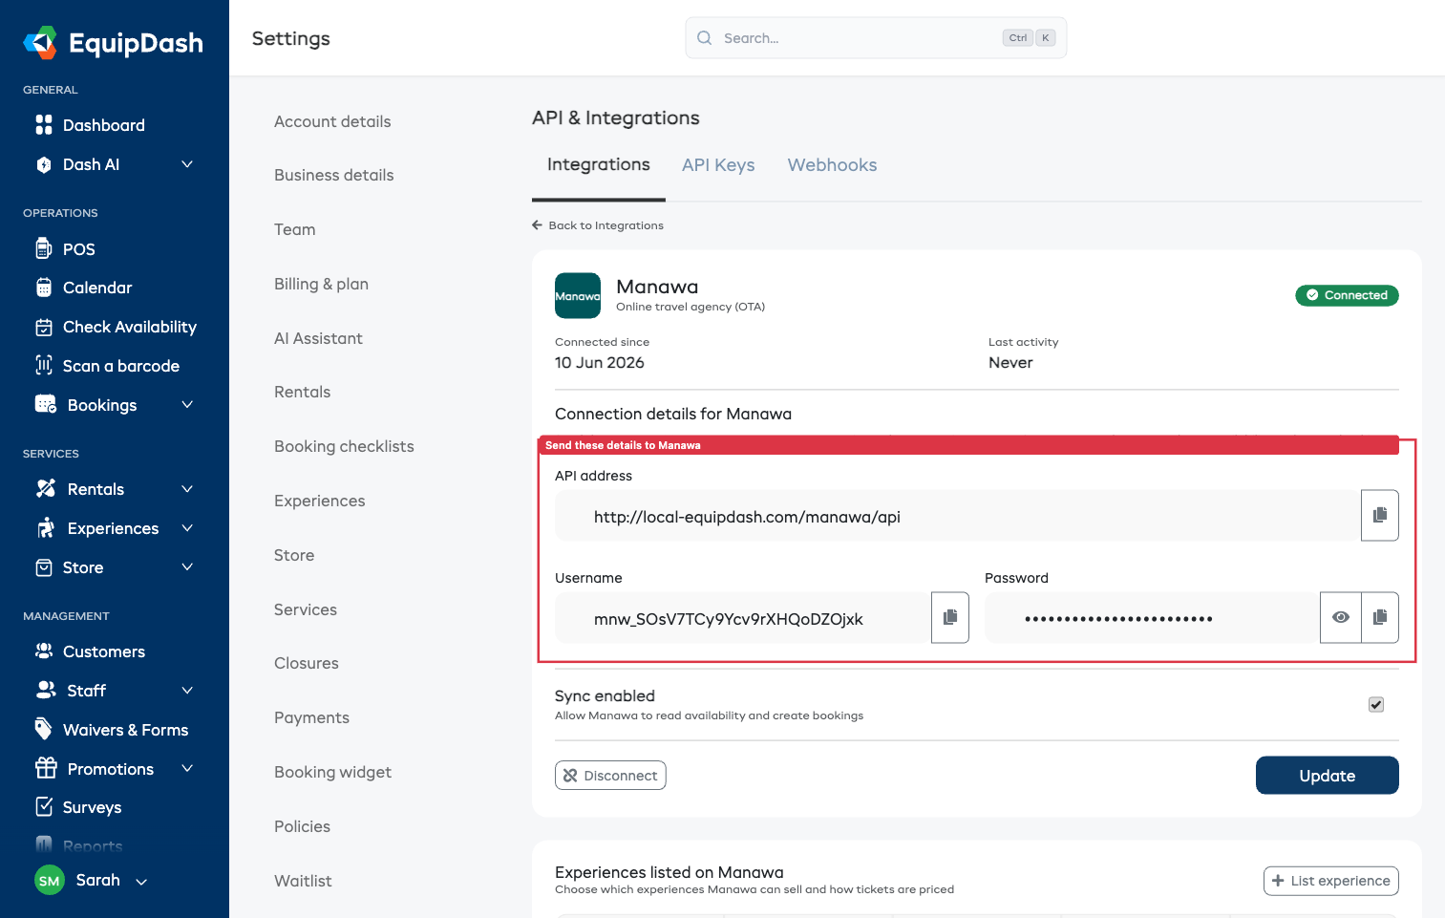Open Services settings
Image resolution: width=1445 pixels, height=918 pixels.
(x=306, y=609)
